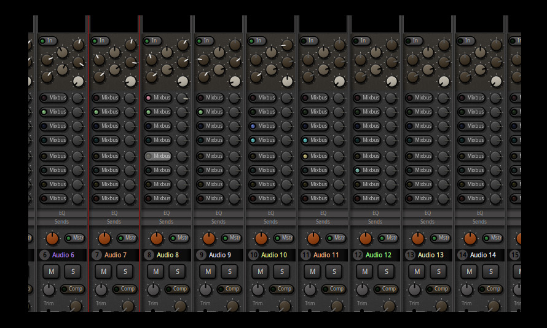This screenshot has width=547, height=328.
Task: Toggle the Mstr assign on Audio 11
Action: click(x=336, y=238)
